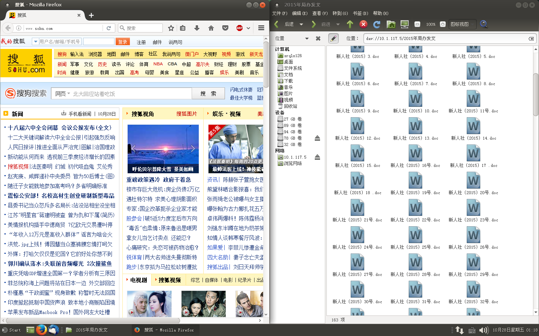Open the Back history dropdown arrow
The image size is (539, 336).
click(301, 24)
